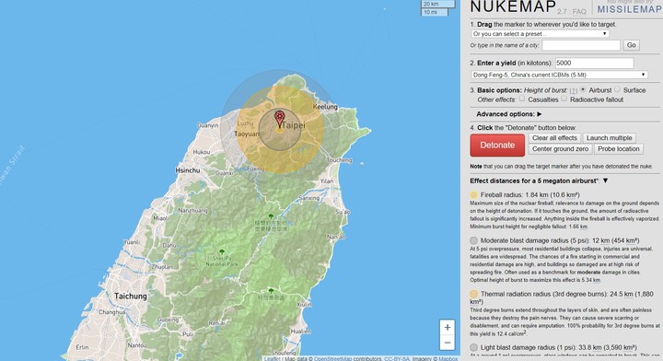Click the Launch multiple button
Screen dimensions: 663x361
pos(609,138)
